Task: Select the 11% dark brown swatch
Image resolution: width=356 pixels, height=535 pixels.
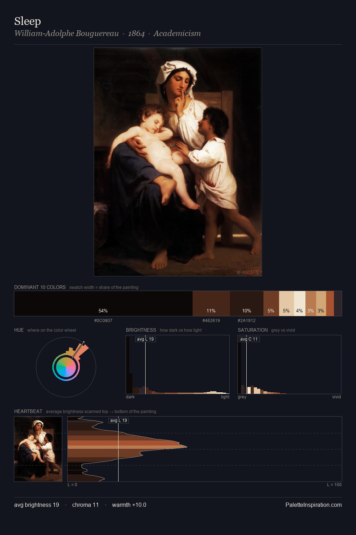Action: pos(211,304)
